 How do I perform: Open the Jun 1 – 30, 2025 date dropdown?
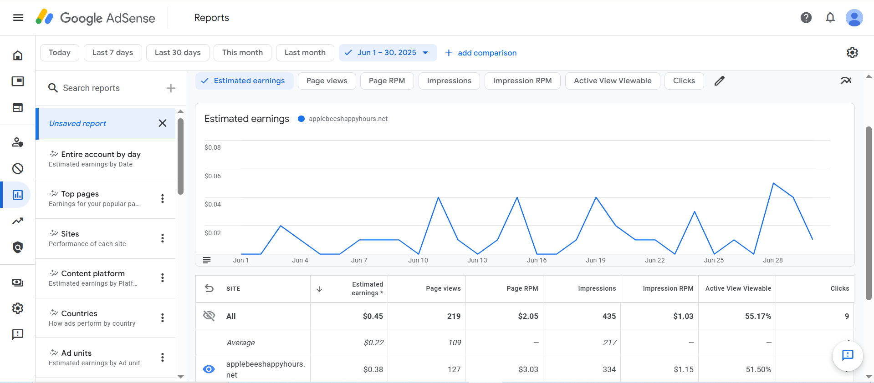(x=388, y=53)
